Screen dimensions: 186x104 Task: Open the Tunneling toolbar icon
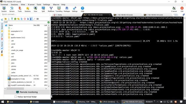[59, 9]
